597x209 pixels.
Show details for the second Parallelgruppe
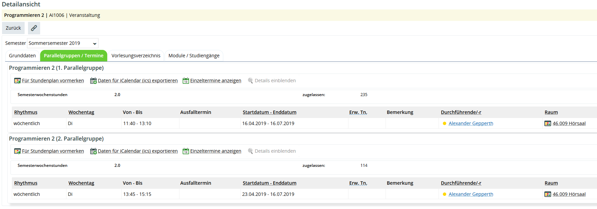(275, 151)
